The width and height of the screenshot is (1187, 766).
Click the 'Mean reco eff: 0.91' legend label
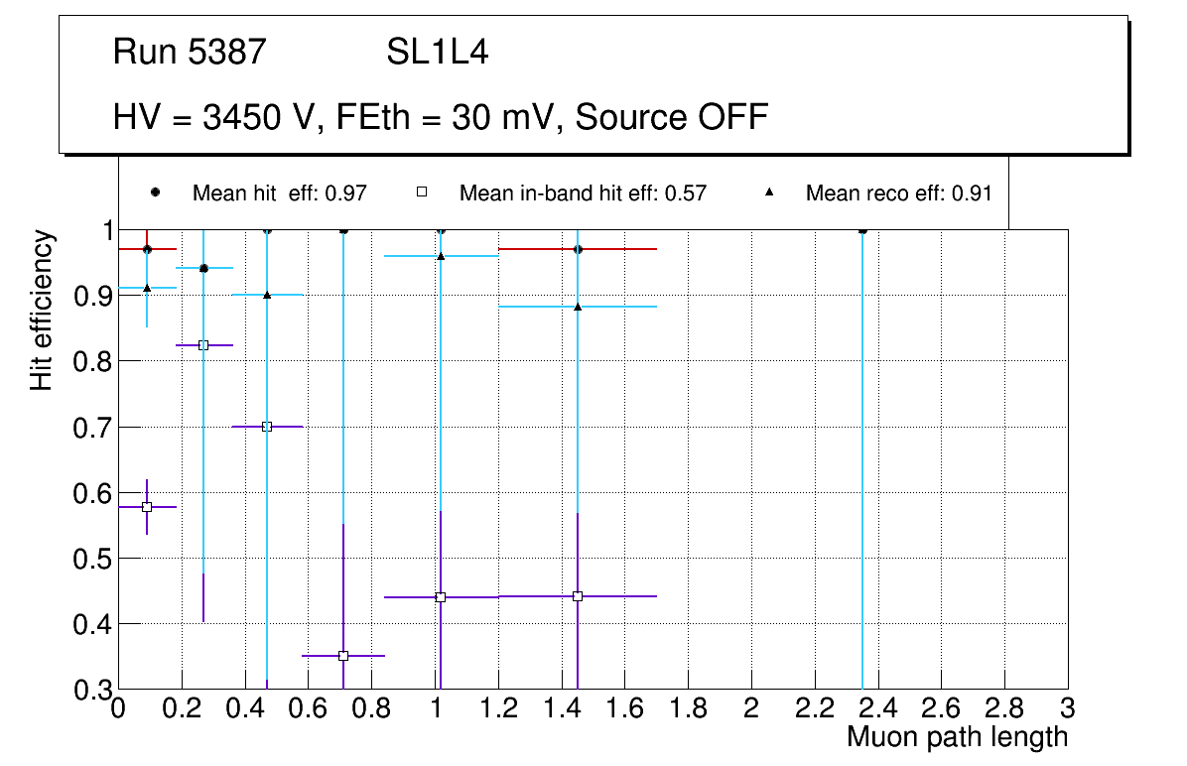coord(898,193)
